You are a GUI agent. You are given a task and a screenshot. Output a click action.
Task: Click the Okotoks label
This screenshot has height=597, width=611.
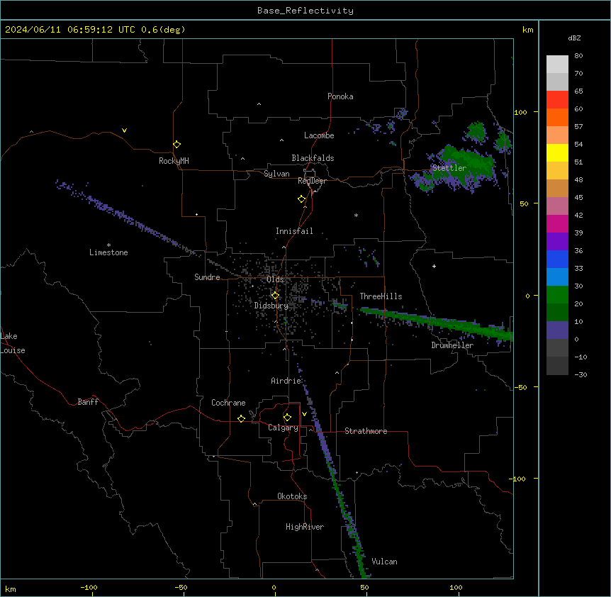(292, 496)
